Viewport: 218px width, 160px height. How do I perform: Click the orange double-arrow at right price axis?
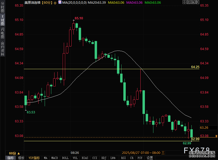pyautogui.click(x=216, y=136)
